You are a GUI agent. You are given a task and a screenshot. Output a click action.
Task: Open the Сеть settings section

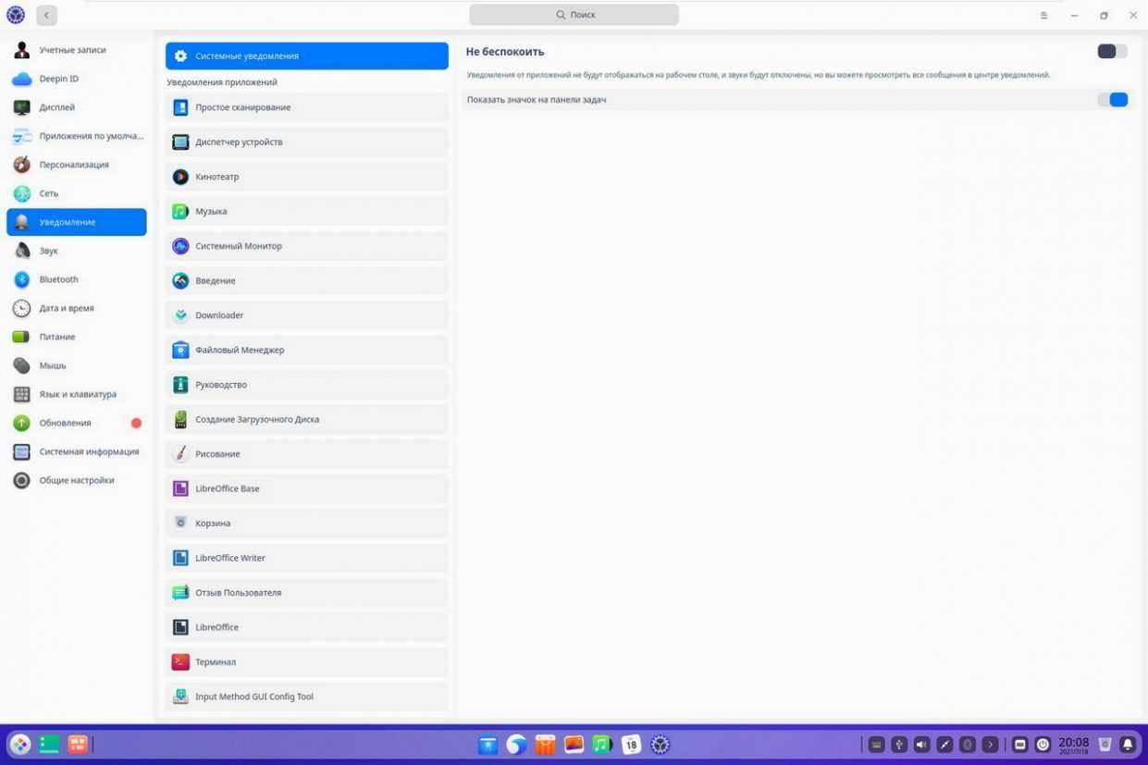(76, 193)
